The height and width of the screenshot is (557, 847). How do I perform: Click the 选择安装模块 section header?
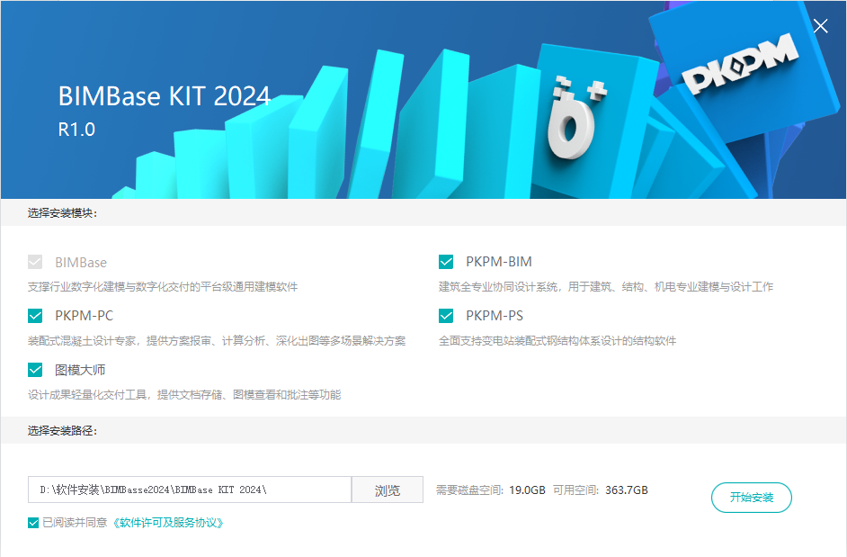click(x=62, y=213)
